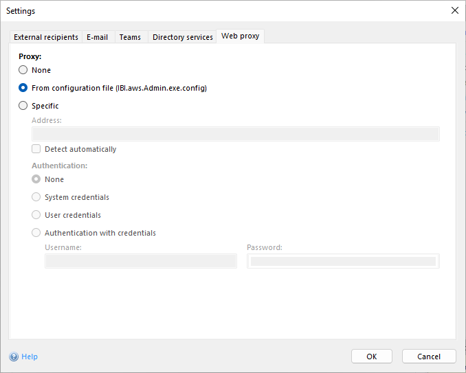Open the Directory services tab
466x373 pixels.
coord(182,37)
